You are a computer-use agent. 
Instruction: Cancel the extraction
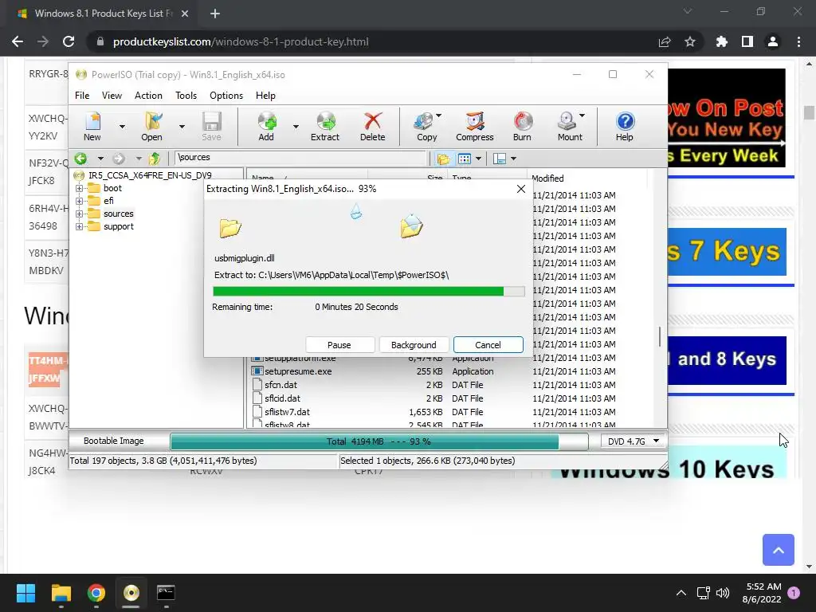(488, 345)
